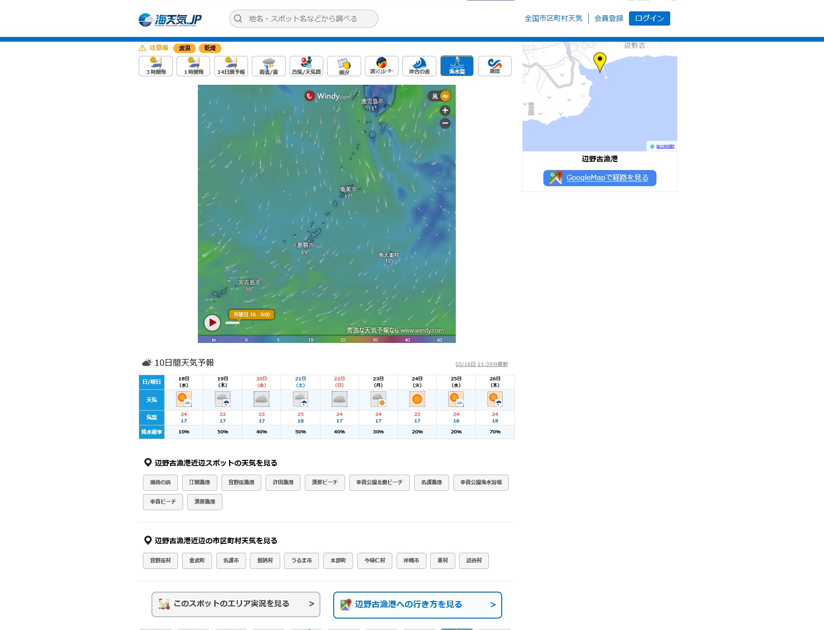Screen dimensions: 824x630
Task: Select the 沖合の波 offshore waves icon
Action: click(419, 66)
